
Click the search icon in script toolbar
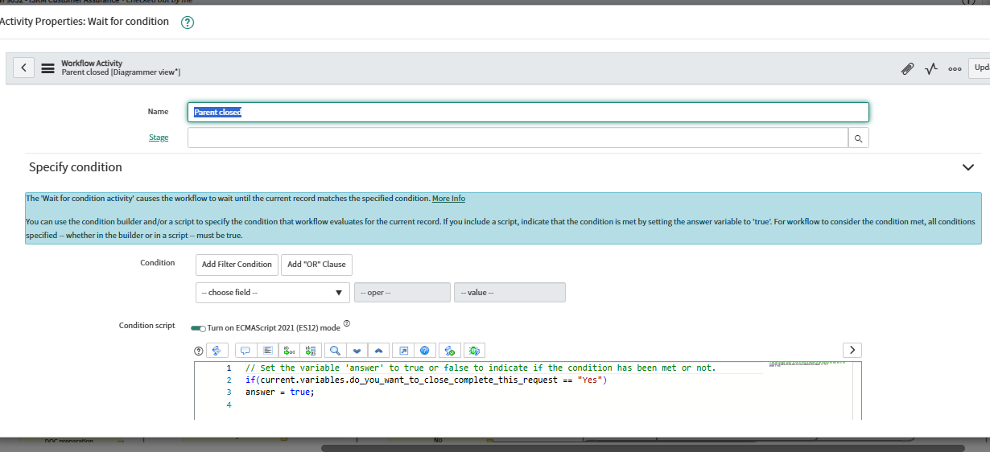point(336,351)
